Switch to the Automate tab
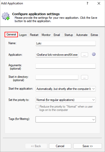 (82, 35)
